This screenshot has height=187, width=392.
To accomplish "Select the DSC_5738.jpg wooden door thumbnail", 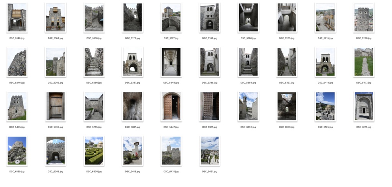I will pos(56,106).
